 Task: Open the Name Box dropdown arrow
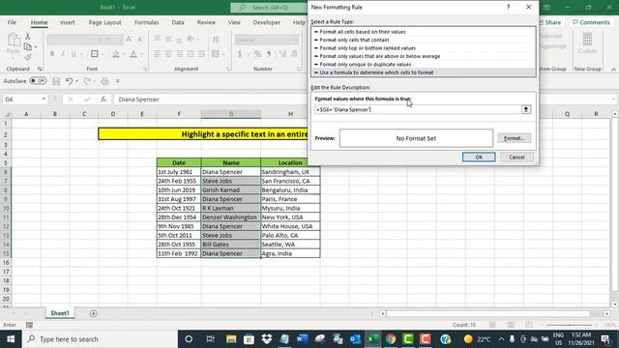pyautogui.click(x=44, y=100)
